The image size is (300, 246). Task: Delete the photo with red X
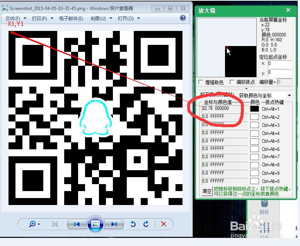pos(164,224)
